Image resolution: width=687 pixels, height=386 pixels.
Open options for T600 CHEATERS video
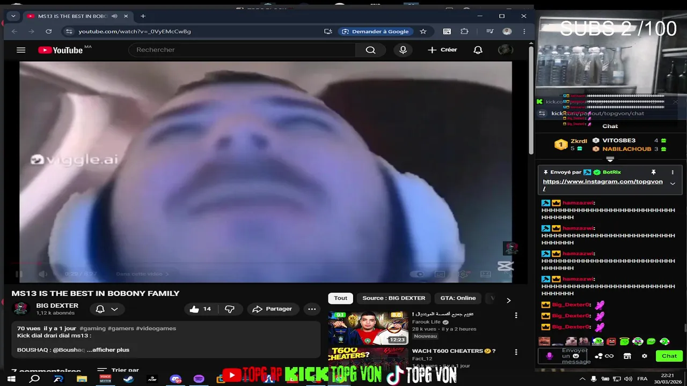[x=516, y=352]
